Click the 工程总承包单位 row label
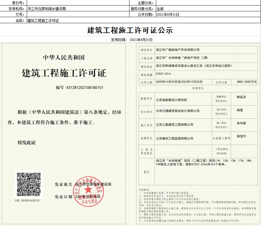Viewport: 261px width, 226px height. pyautogui.click(x=147, y=151)
